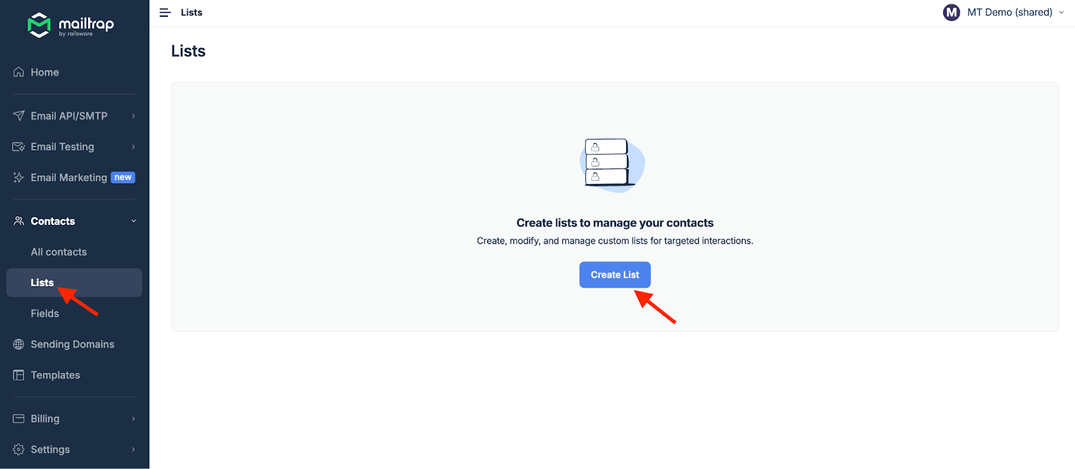Open Settings via the gear icon
1075x469 pixels.
(18, 450)
